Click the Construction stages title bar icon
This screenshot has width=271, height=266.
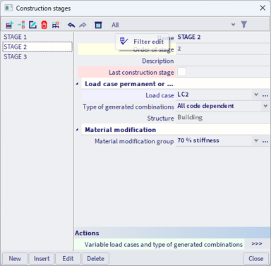pos(8,8)
